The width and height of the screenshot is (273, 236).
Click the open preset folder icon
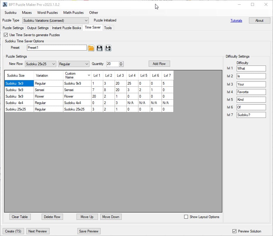click(x=91, y=48)
